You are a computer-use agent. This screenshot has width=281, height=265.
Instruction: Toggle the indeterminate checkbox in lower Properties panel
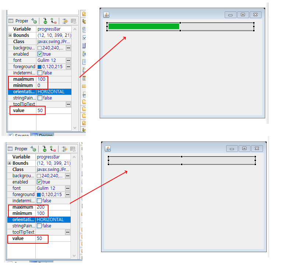click(x=39, y=201)
